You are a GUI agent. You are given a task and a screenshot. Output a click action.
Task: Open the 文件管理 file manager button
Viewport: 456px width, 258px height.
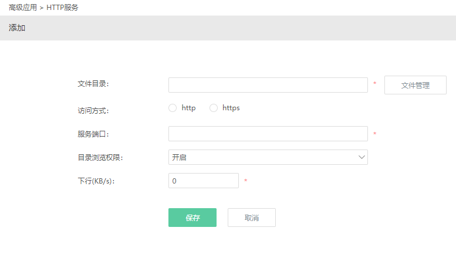pos(415,85)
